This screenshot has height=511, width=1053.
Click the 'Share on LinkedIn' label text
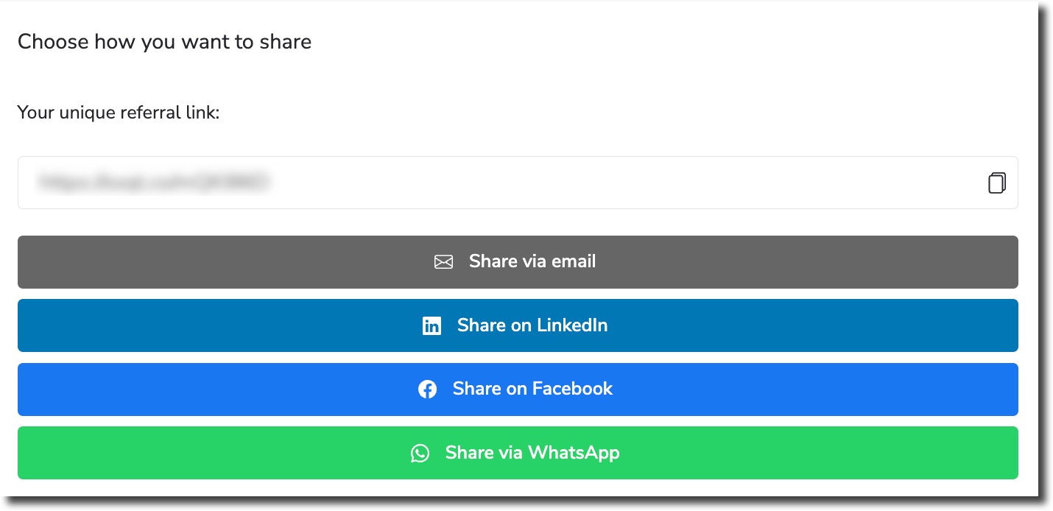point(532,325)
